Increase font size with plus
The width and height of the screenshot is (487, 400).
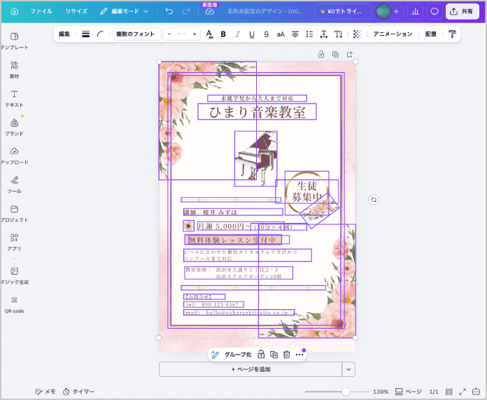point(195,34)
